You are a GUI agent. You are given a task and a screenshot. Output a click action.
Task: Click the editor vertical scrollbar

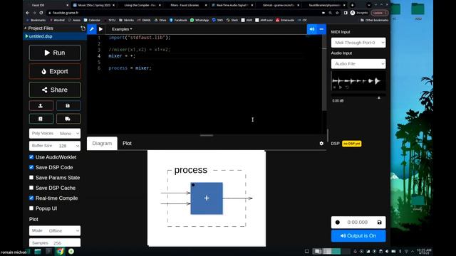point(325,73)
